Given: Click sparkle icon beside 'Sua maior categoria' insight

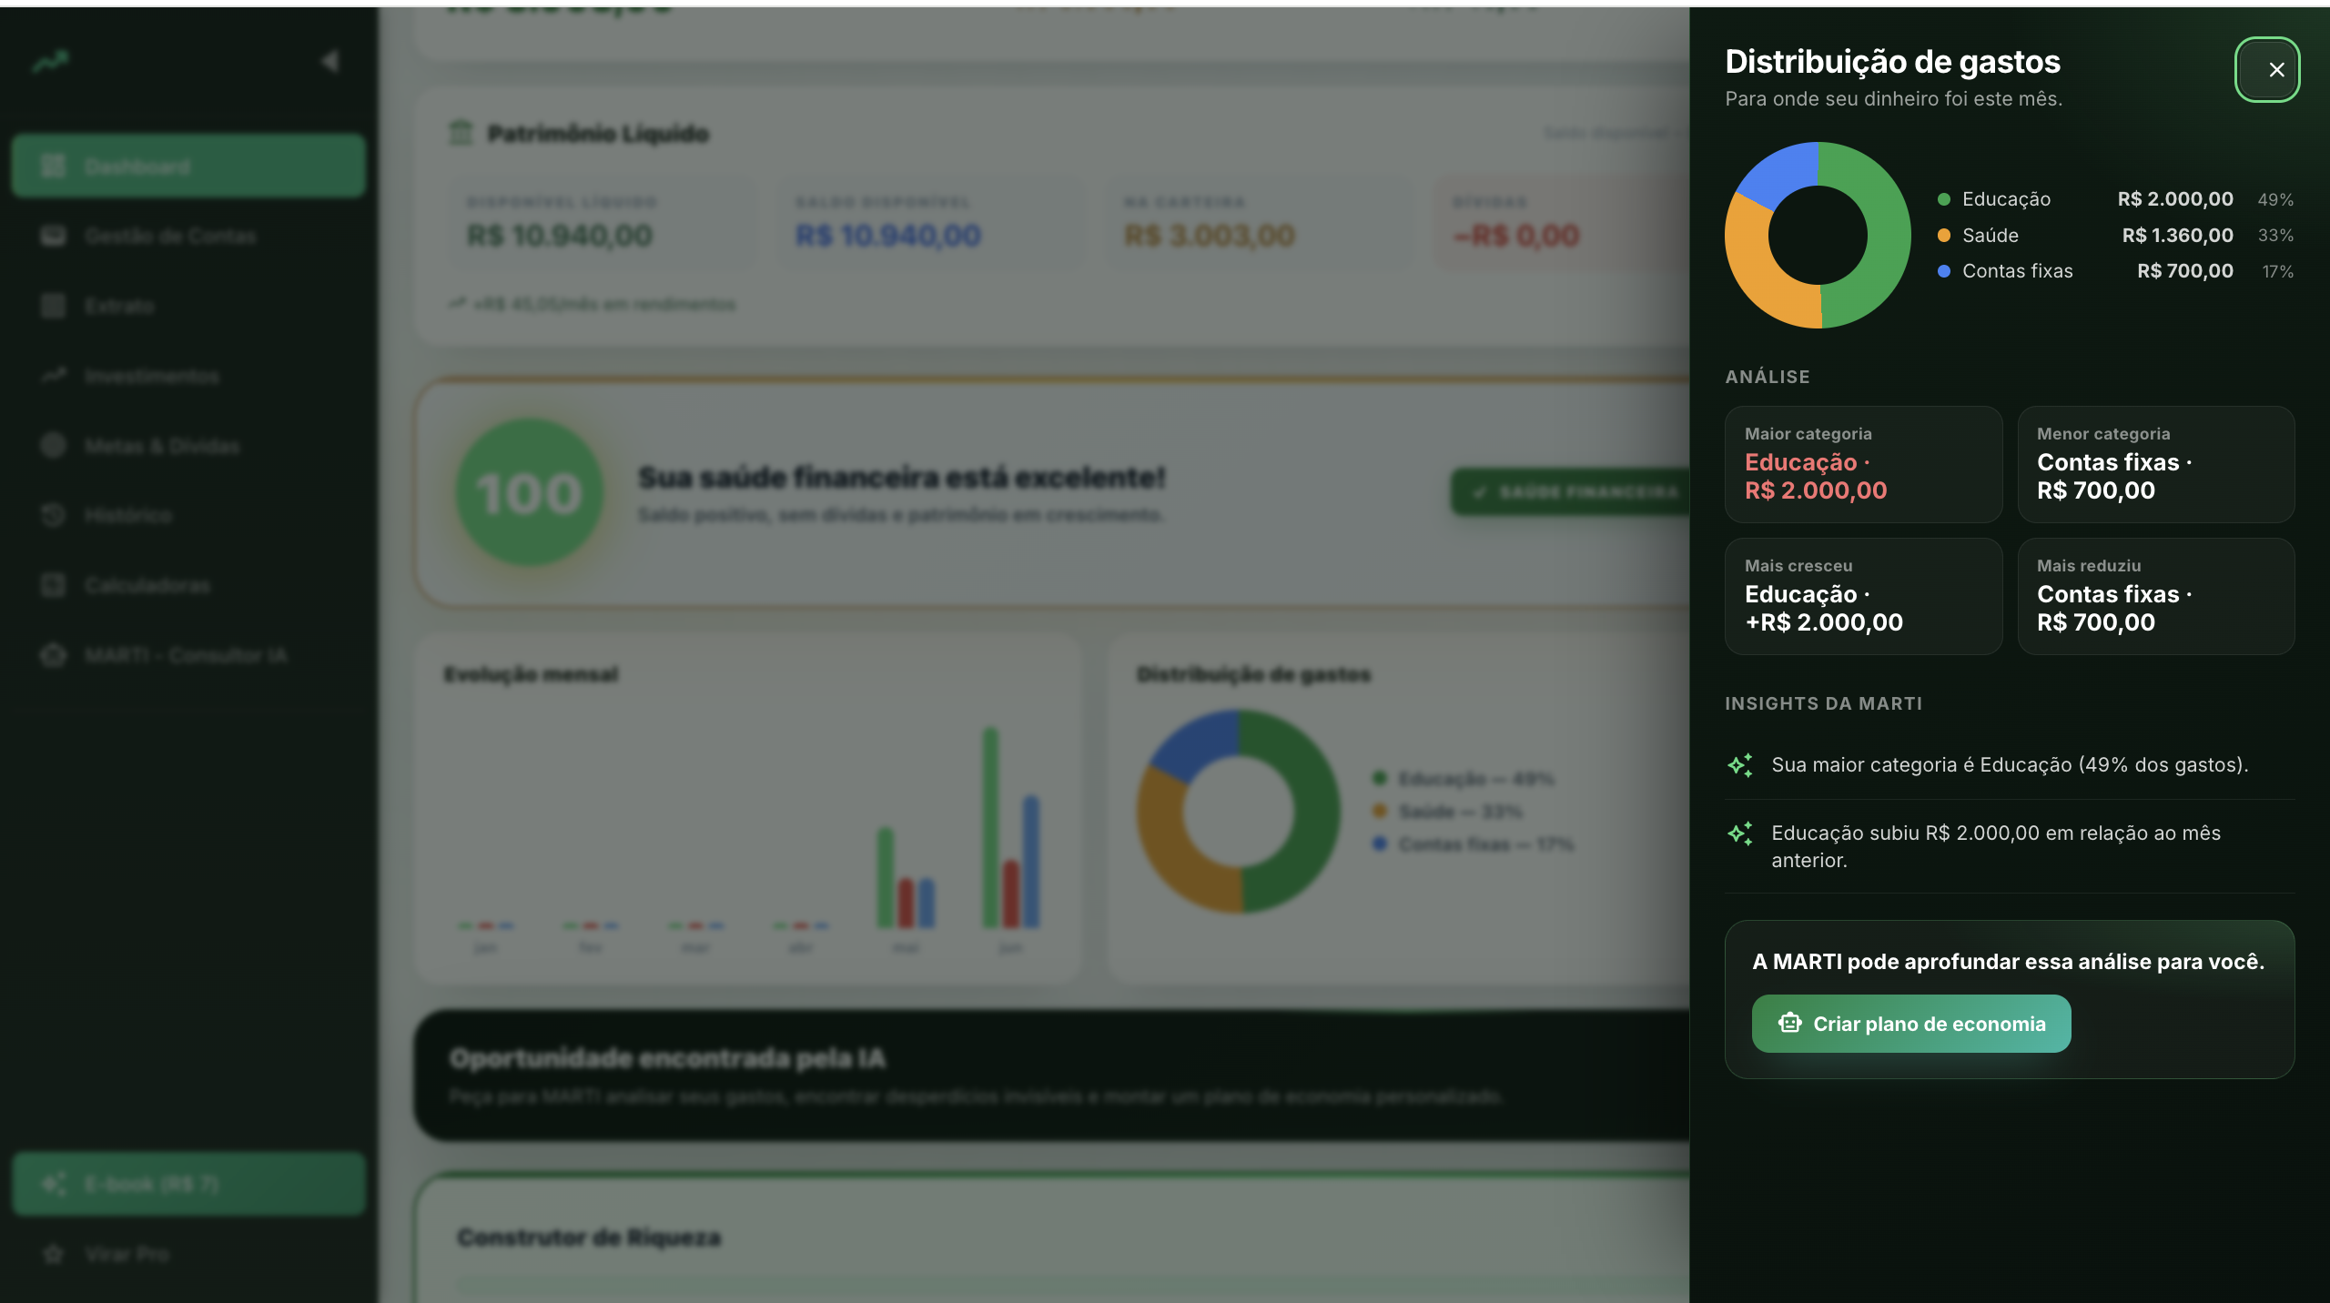Looking at the screenshot, I should click(x=1740, y=765).
